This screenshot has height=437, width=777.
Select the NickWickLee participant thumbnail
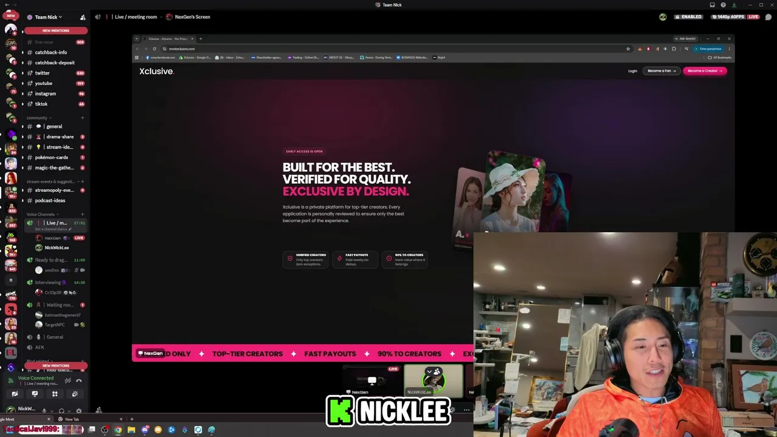(433, 381)
